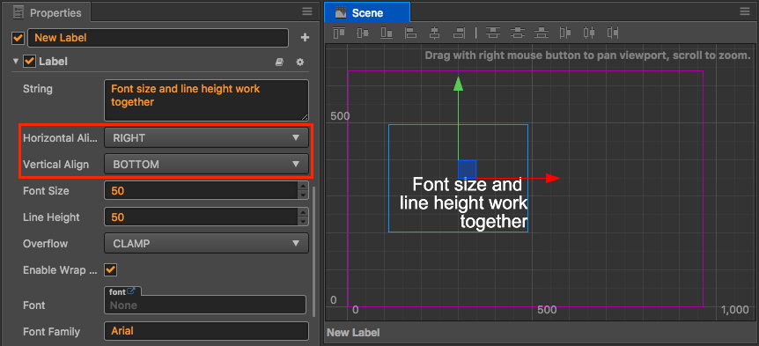Click the New Label text below scene
Image resolution: width=759 pixels, height=346 pixels.
click(353, 333)
